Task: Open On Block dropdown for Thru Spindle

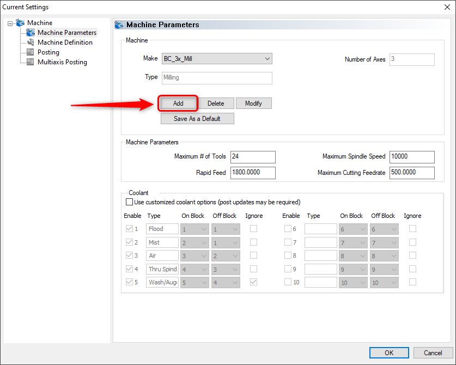Action: 194,269
